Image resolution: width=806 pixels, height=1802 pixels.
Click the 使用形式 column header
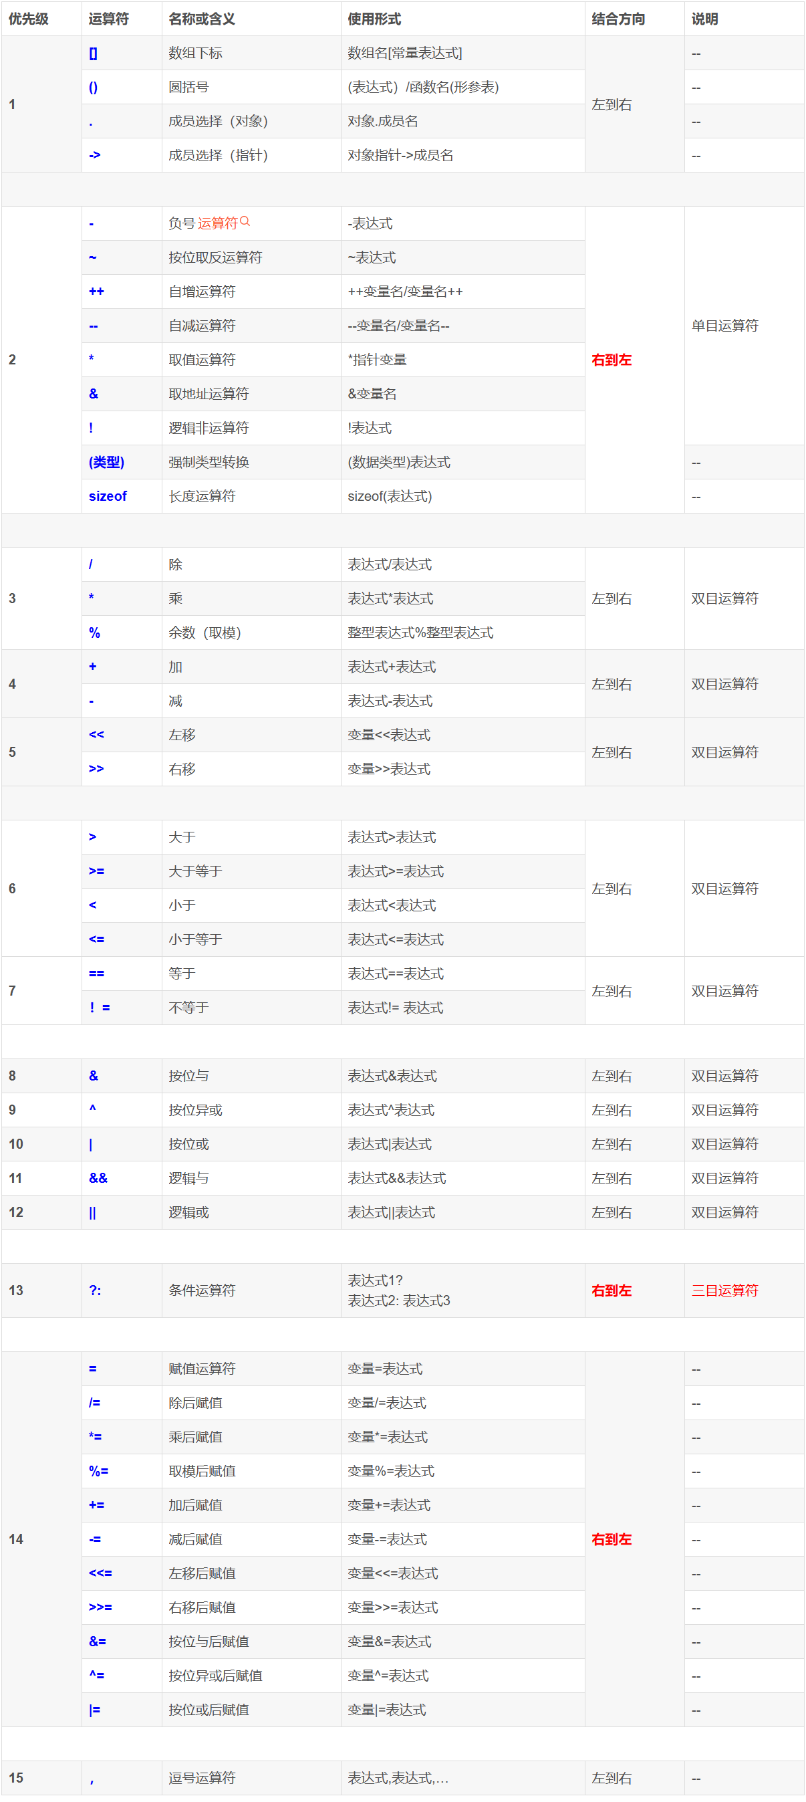tap(462, 19)
